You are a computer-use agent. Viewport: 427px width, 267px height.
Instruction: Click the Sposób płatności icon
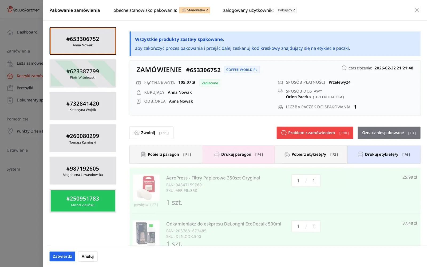tap(280, 82)
